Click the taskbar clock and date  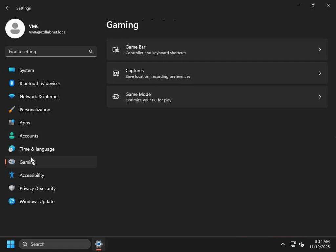tap(319, 244)
